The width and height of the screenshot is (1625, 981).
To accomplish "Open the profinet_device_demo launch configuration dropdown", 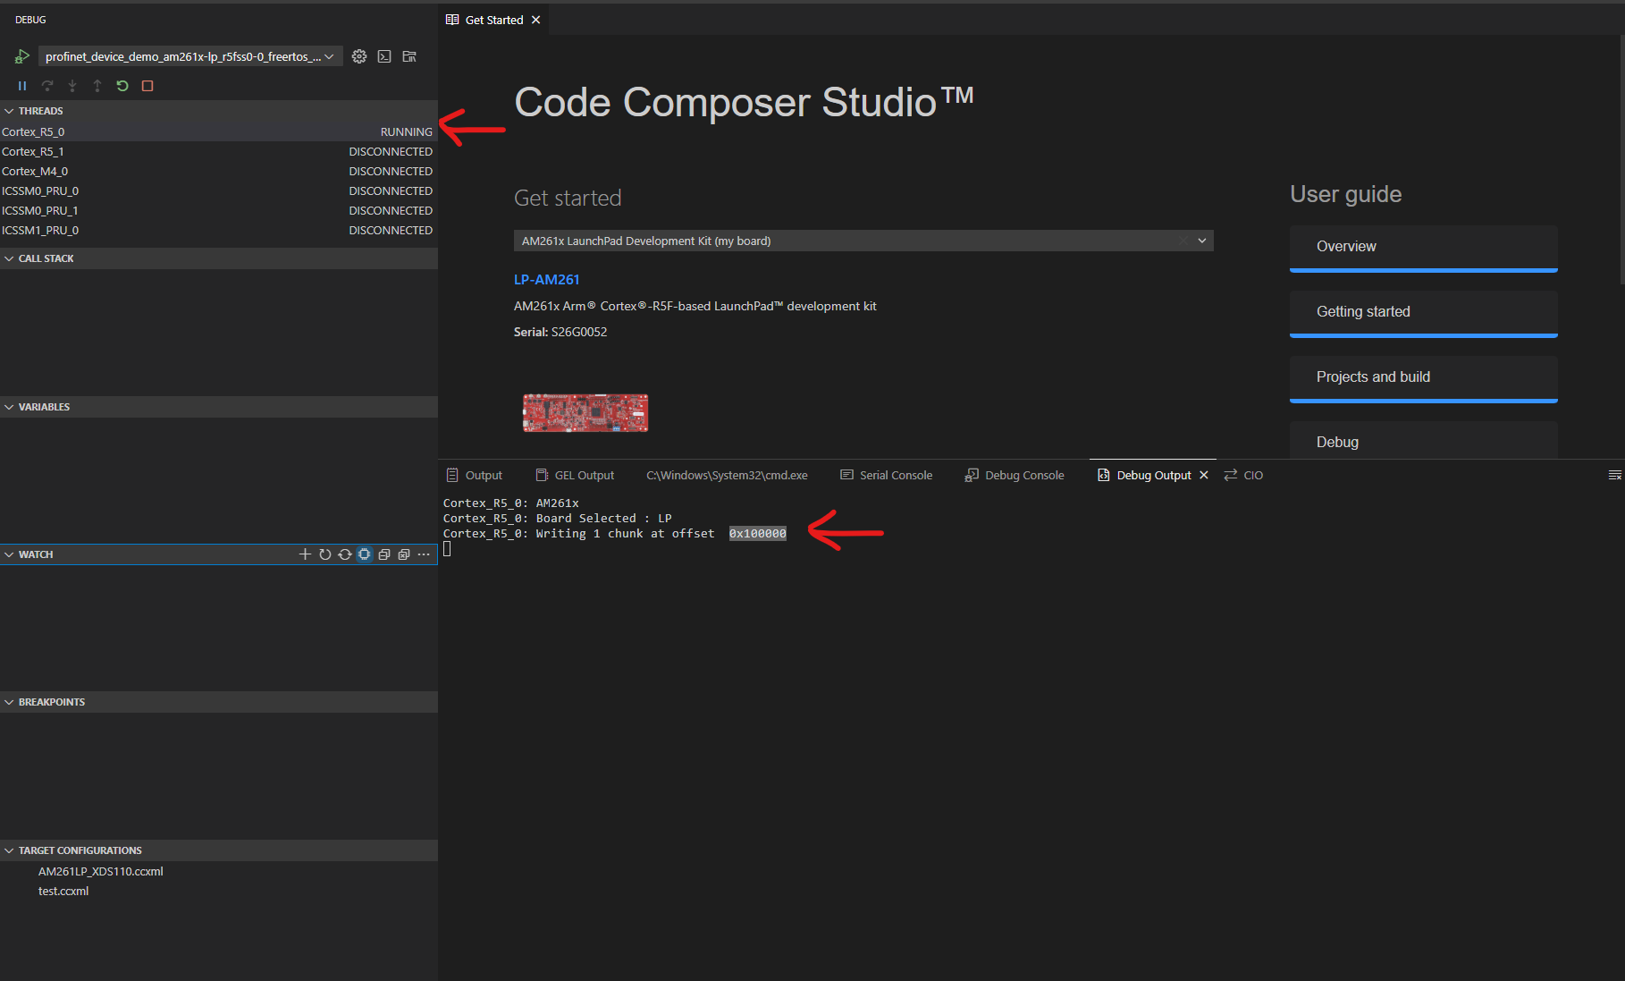I will [x=190, y=56].
